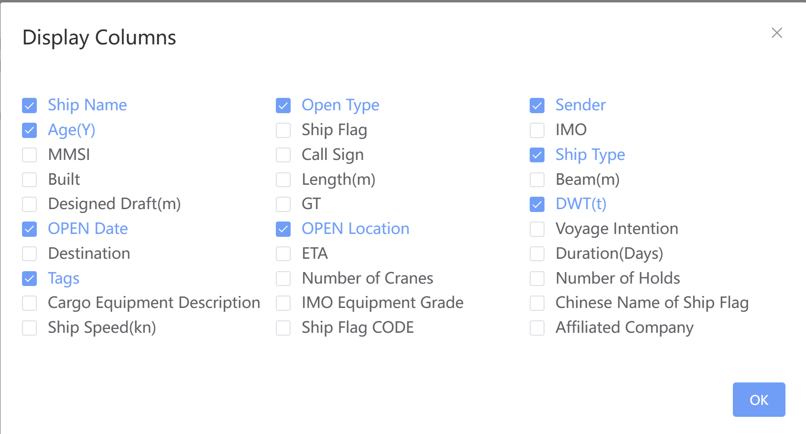Disable the Age(Y) column checkbox
This screenshot has width=806, height=434.
click(x=30, y=130)
